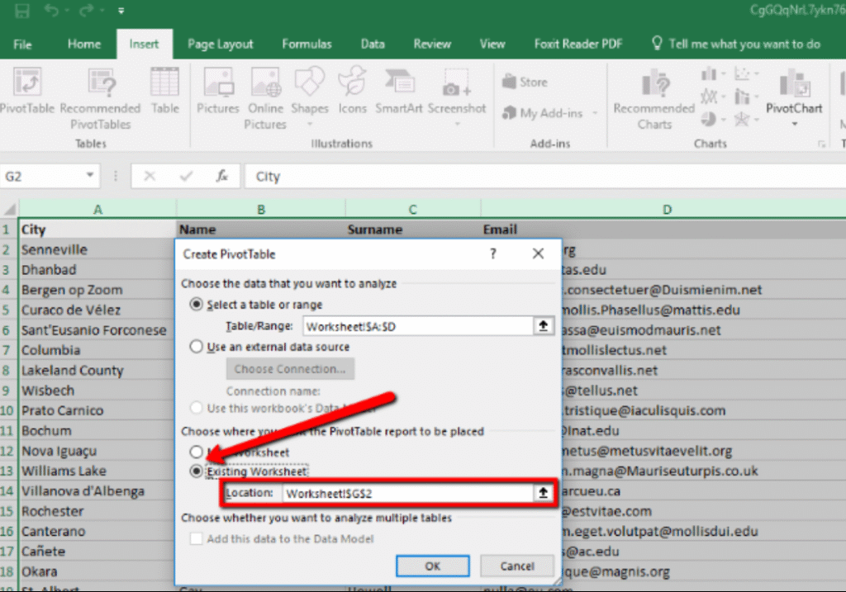The image size is (846, 592).
Task: Insert a Table from the ribbon
Action: click(x=164, y=91)
